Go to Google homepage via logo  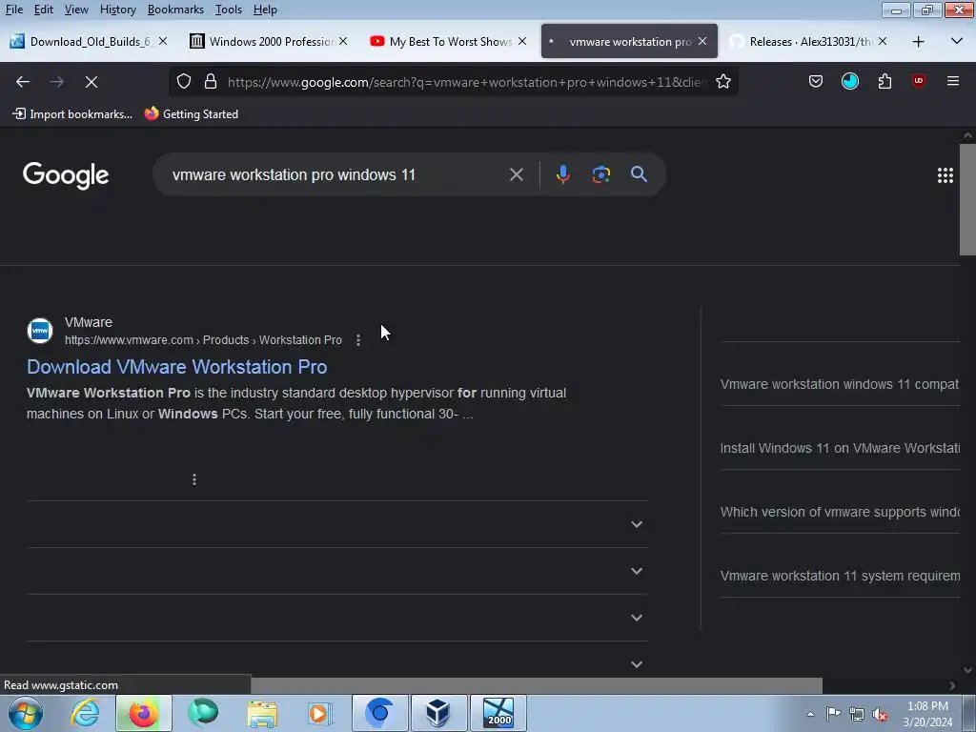(66, 175)
